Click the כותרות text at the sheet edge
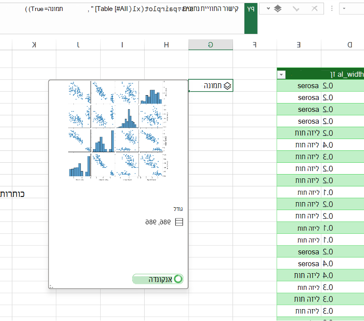The height and width of the screenshot is (321, 364). point(12,194)
